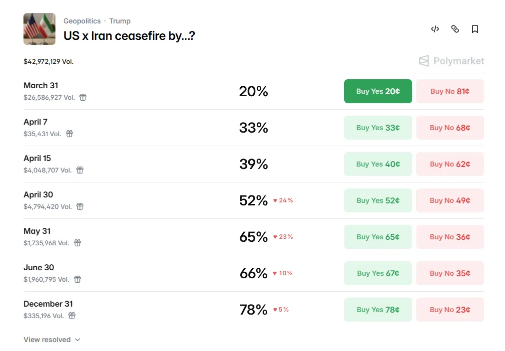This screenshot has width=505, height=351.
Task: Click the Polymarket logo
Action: [x=452, y=61]
